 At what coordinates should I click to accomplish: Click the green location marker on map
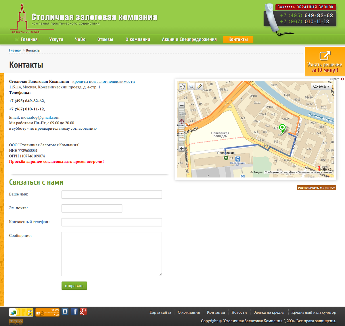[282, 128]
